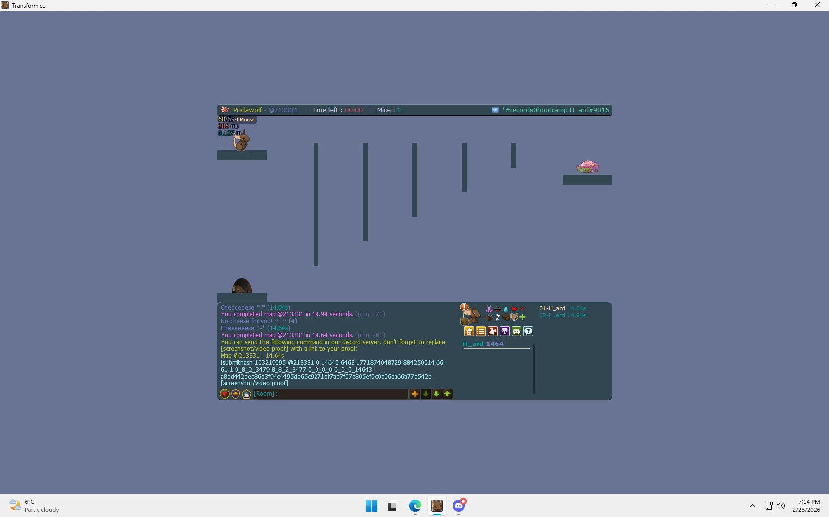Open the red heart friends icon
Screen dimensions: 829x517
coord(225,394)
